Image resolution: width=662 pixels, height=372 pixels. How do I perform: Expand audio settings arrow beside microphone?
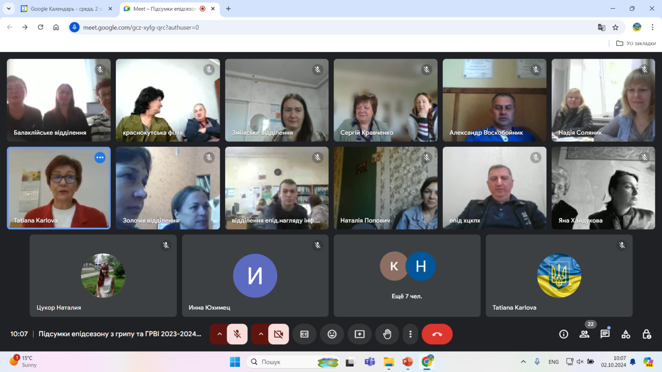(219, 334)
